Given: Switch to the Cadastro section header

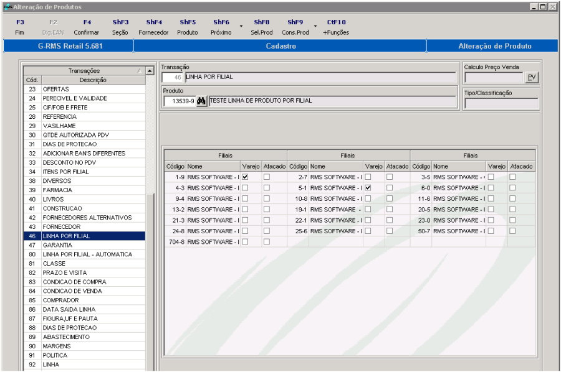Looking at the screenshot, I should tap(280, 45).
